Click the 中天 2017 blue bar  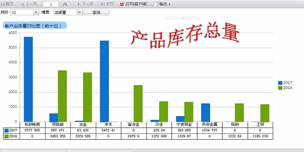tap(104, 81)
